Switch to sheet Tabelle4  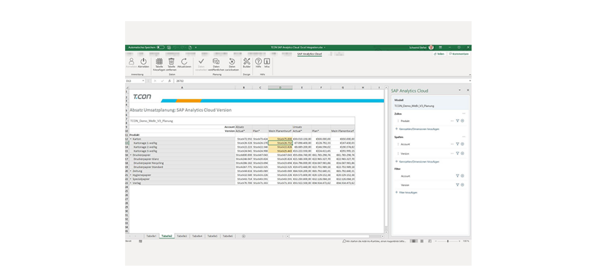pos(197,236)
